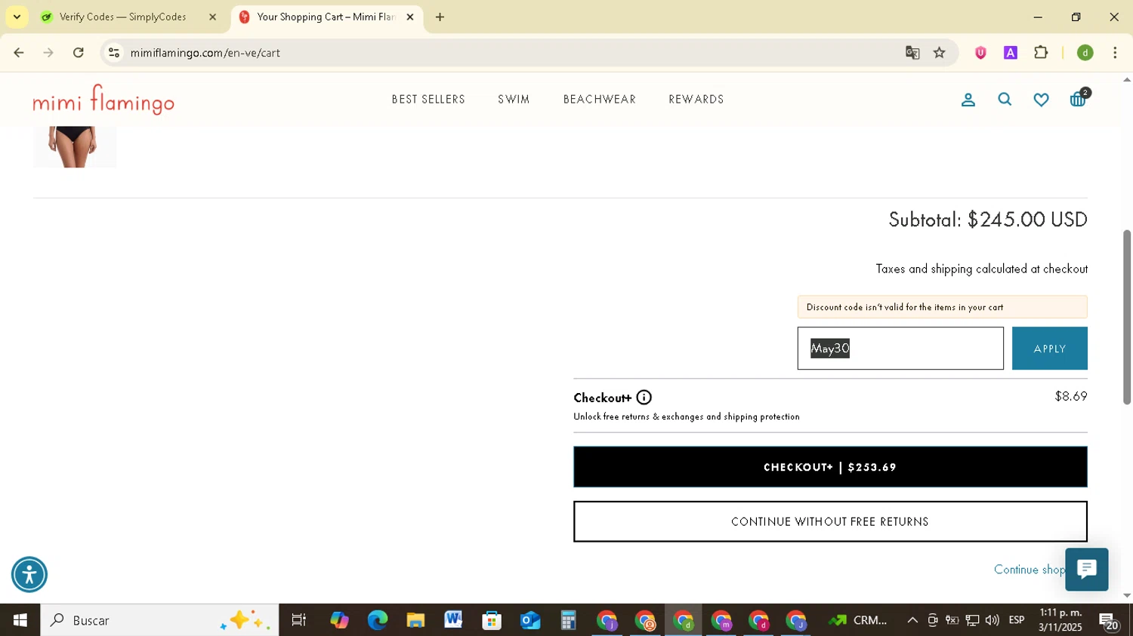Screen dimensions: 1133x636
Task: Click the $8.69 Checkout+ price
Action: coord(1071,396)
